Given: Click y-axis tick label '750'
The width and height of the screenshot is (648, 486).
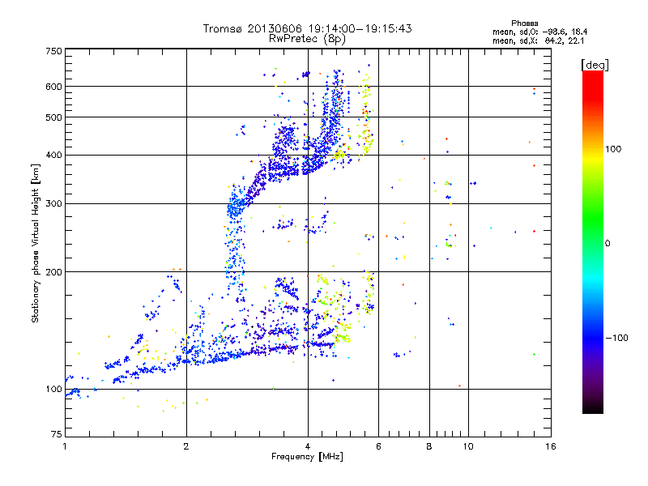Looking at the screenshot, I should coord(53,51).
